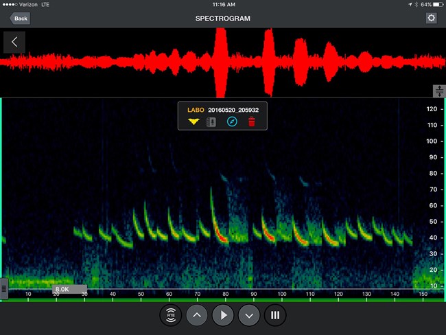446x335 pixels.
Task: Go to previous recording with the up chevron
Action: coord(196,316)
